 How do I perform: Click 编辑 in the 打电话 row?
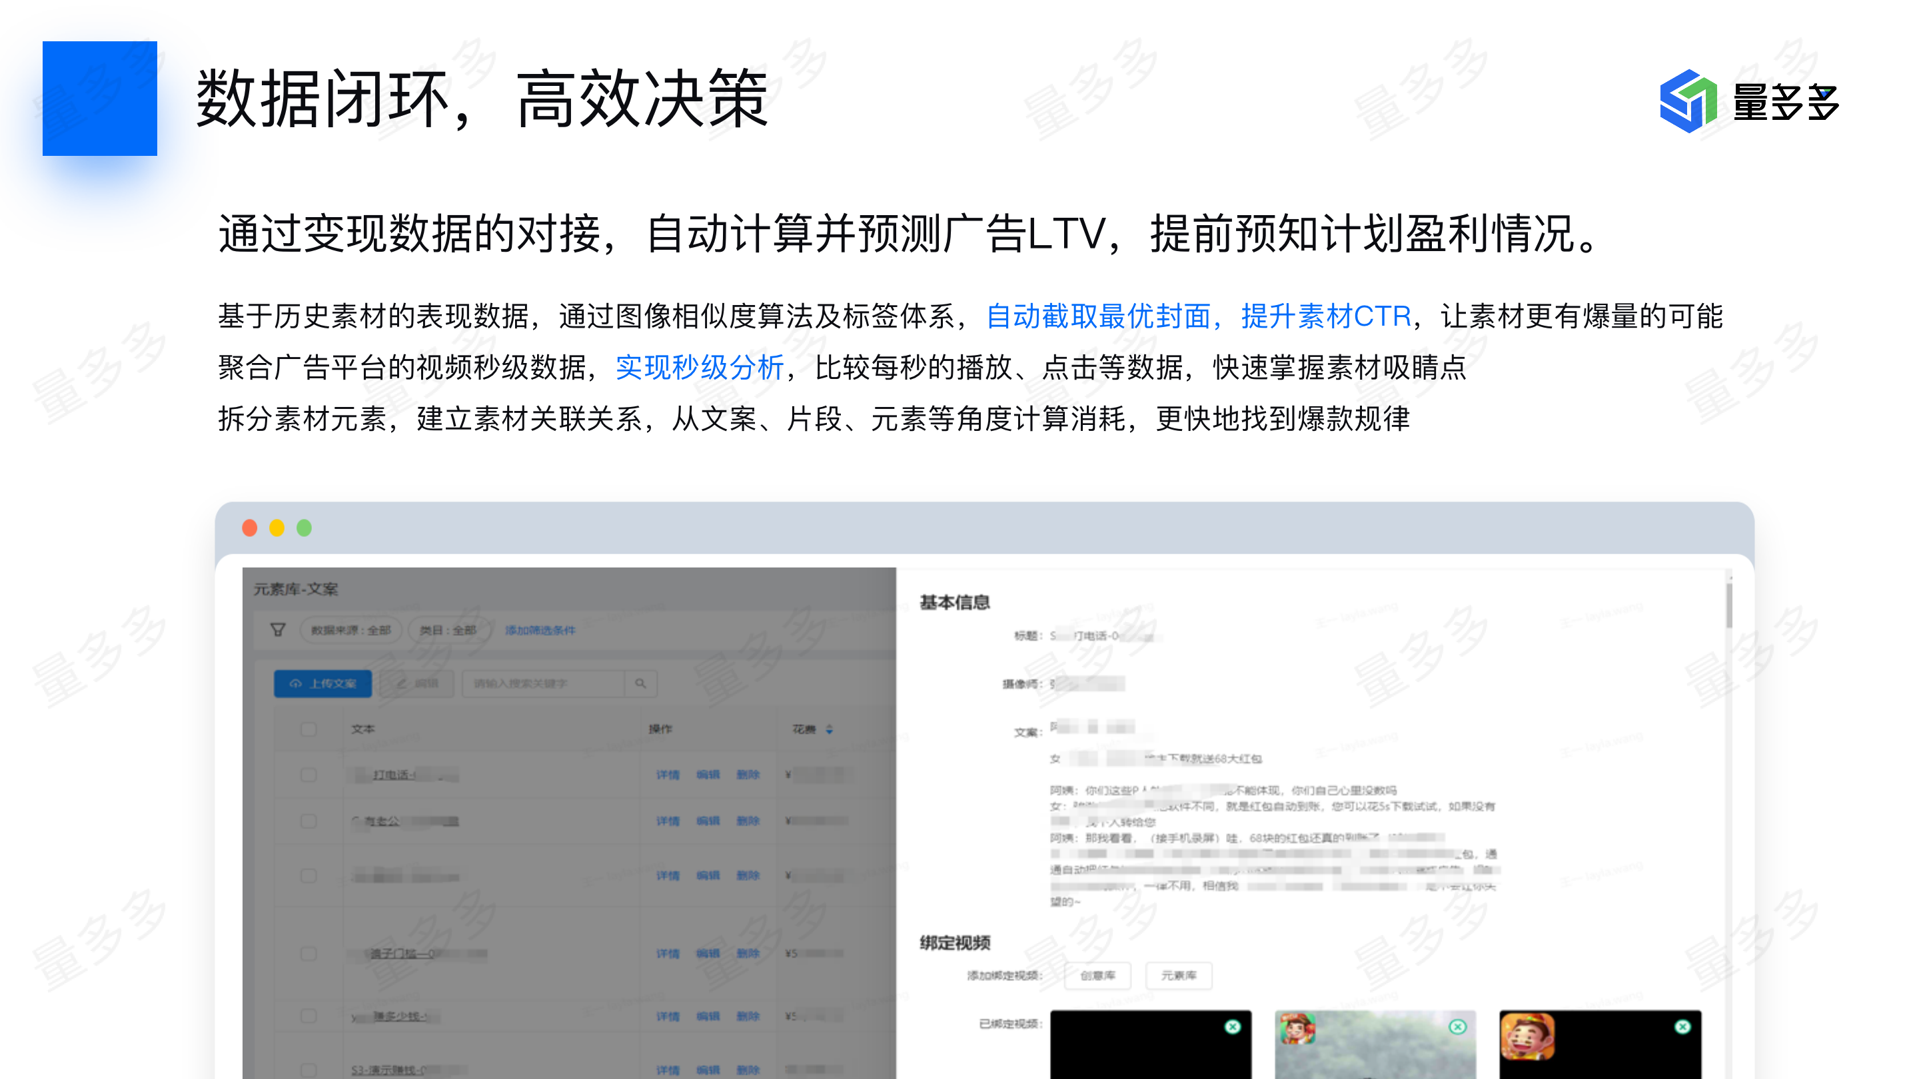(x=708, y=775)
